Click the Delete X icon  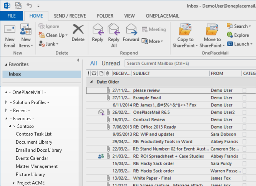(78, 30)
